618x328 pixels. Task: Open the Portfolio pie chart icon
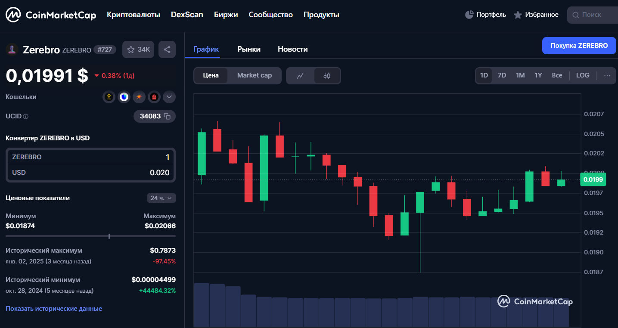point(469,15)
